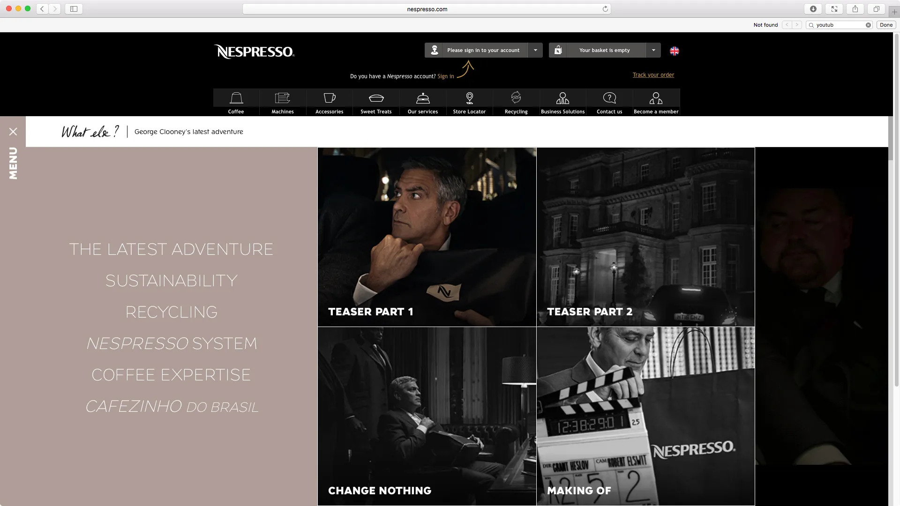900x506 pixels.
Task: Open Become a member section
Action: click(656, 102)
